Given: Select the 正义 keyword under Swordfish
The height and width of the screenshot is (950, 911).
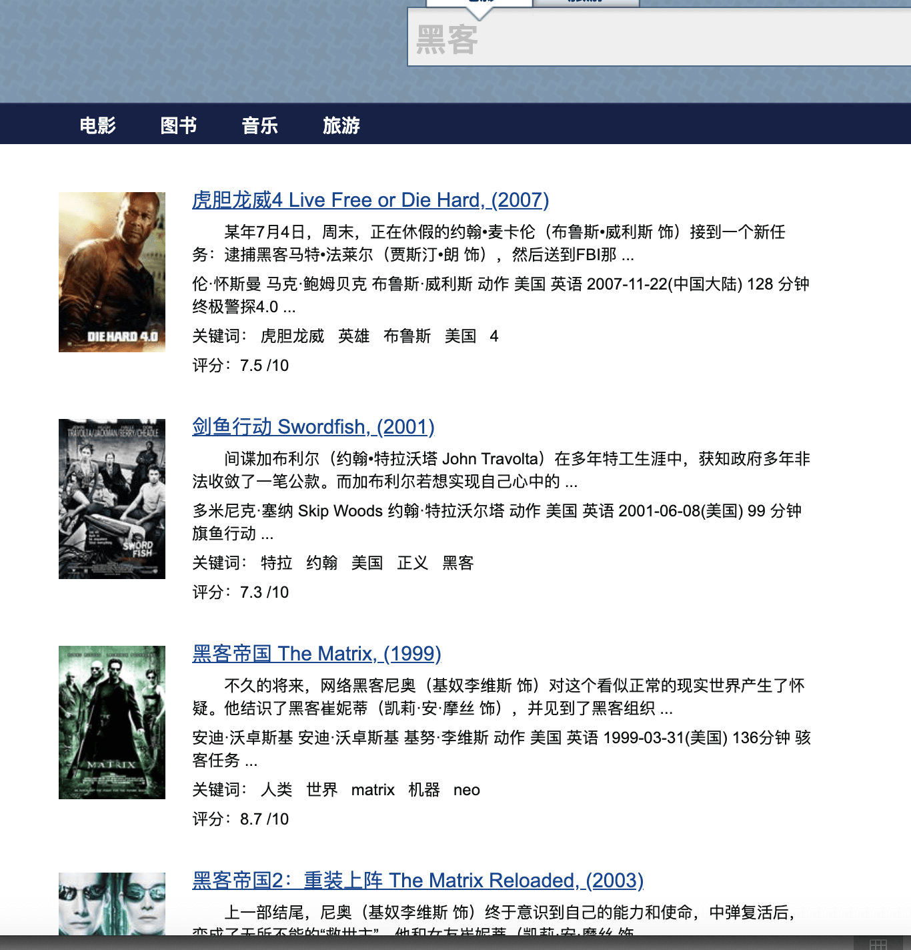Looking at the screenshot, I should (x=412, y=563).
